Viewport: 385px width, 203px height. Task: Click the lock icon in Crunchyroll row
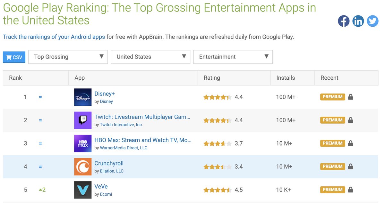(x=351, y=166)
